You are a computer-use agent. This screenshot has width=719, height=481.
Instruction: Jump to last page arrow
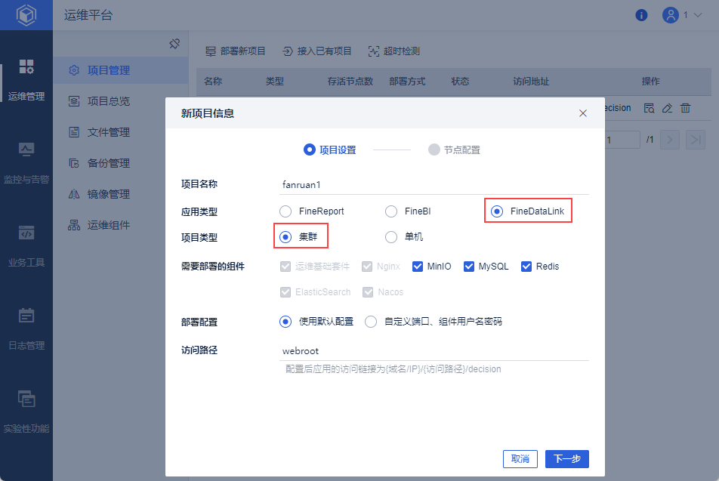coord(695,140)
